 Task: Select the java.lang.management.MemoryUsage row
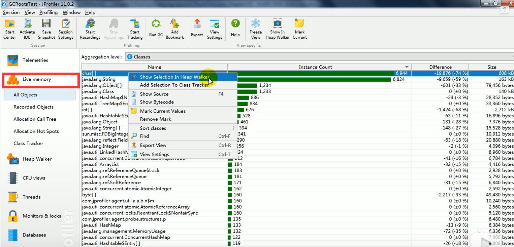pyautogui.click(x=298, y=231)
